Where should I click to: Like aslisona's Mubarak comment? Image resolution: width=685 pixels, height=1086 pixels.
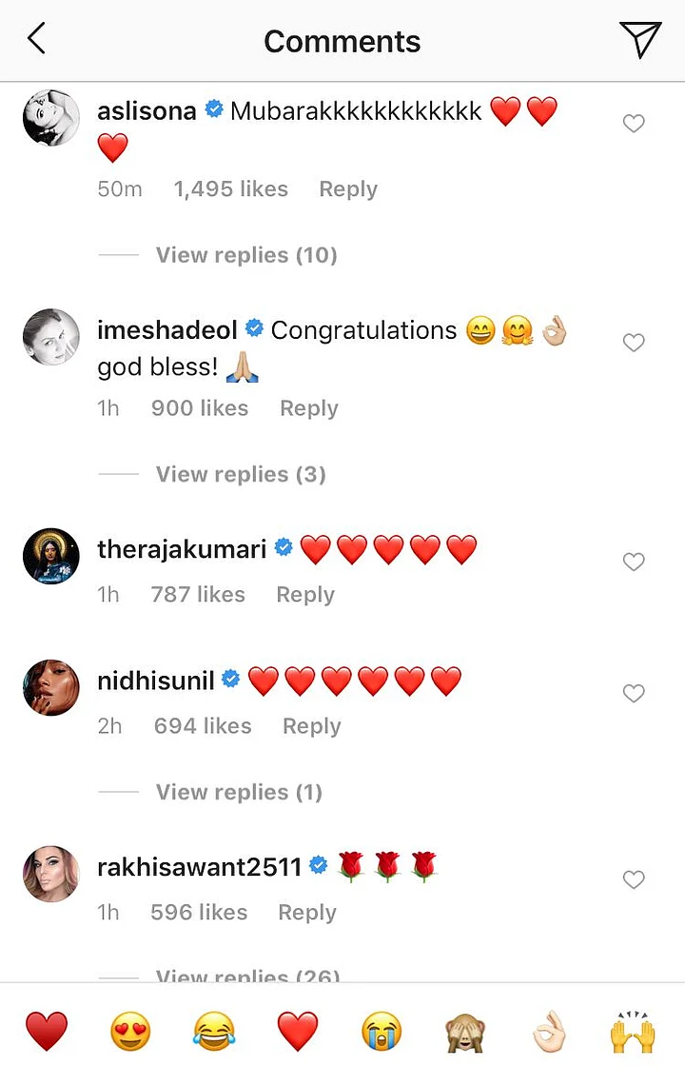pos(634,124)
